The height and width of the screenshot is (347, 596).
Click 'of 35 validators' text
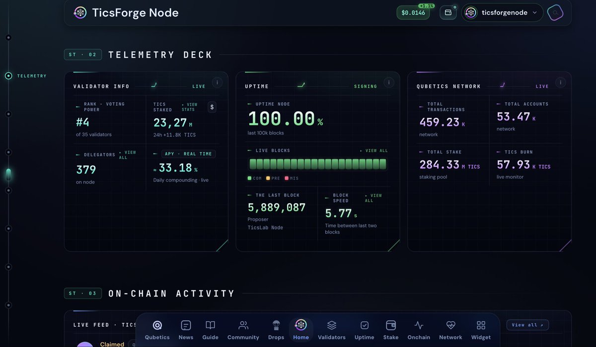[94, 135]
